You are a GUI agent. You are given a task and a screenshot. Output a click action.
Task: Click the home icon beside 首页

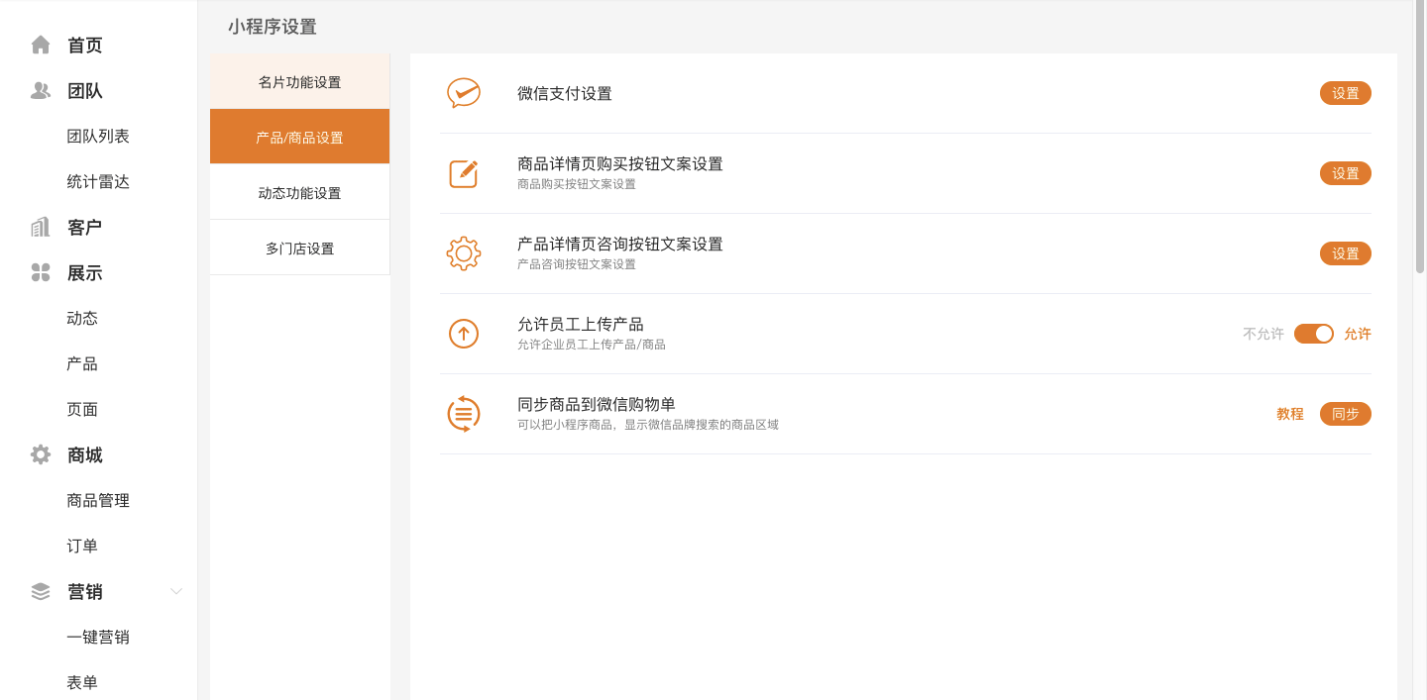tap(41, 45)
